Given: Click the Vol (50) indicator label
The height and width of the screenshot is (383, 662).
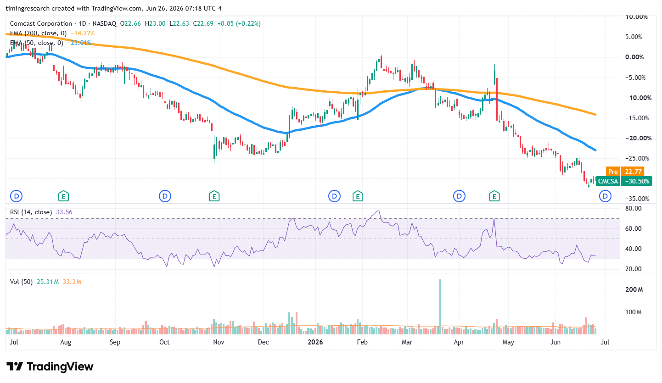Looking at the screenshot, I should pyautogui.click(x=22, y=282).
